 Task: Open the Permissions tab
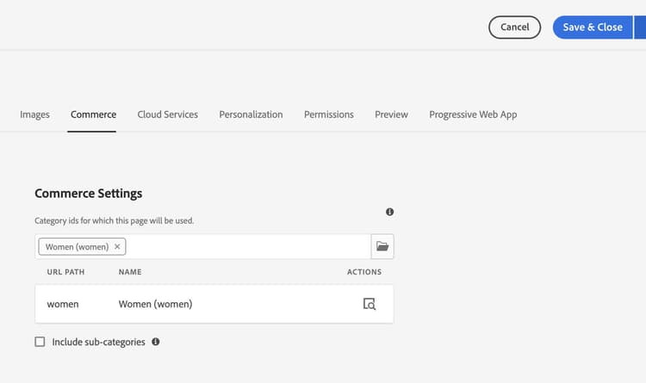pos(328,114)
